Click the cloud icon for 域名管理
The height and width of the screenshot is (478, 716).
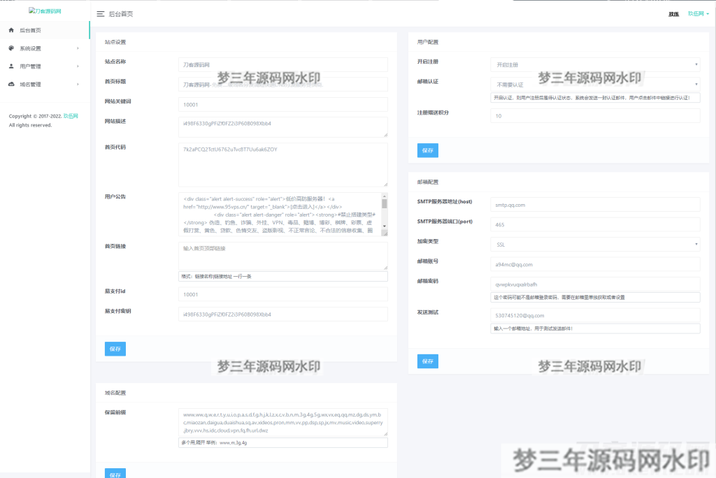point(11,84)
